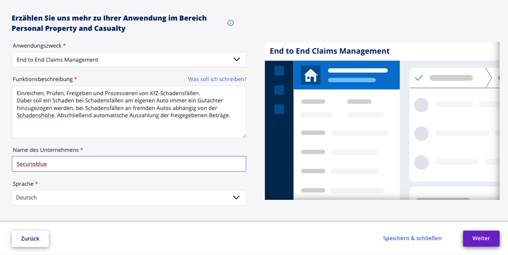Focus the Name des Unternehmens field
508x255 pixels.
click(x=129, y=164)
